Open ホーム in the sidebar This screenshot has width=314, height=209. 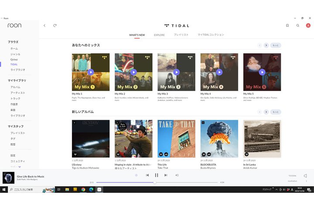pyautogui.click(x=14, y=49)
